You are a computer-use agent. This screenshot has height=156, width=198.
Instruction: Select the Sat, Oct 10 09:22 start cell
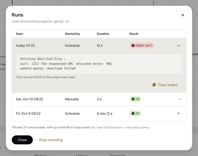[x=29, y=99]
